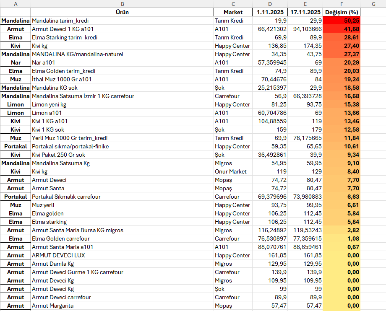
Task: Select column F header
Action: coord(342,4)
